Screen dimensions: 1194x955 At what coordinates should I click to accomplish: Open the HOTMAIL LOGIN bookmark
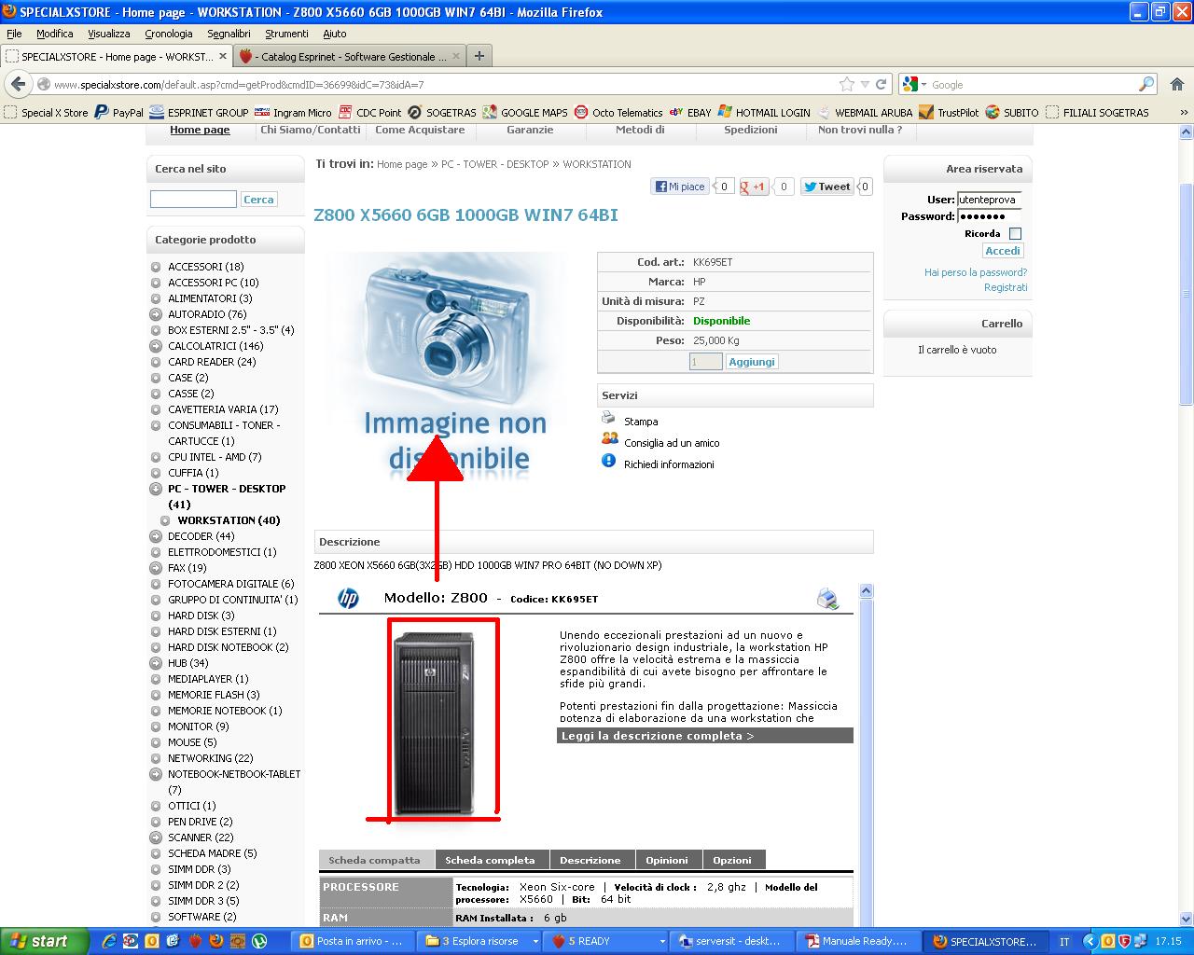click(x=764, y=113)
